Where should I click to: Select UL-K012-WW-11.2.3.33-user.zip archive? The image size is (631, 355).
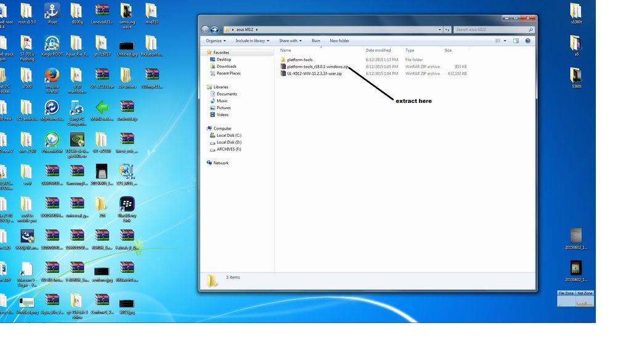point(314,73)
